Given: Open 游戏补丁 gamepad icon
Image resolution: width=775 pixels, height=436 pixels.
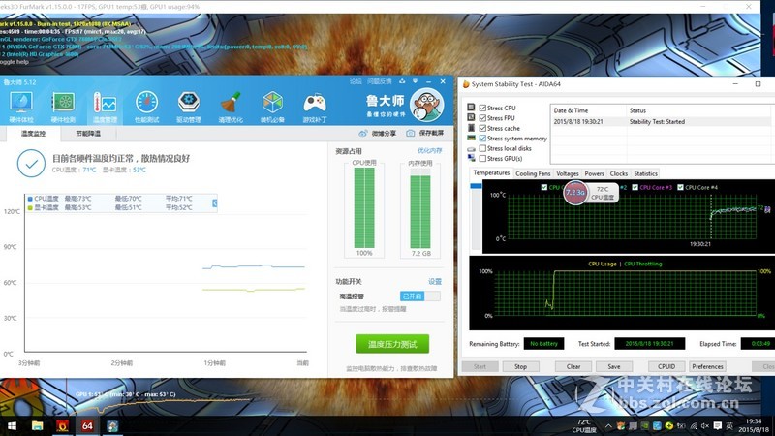Looking at the screenshot, I should (314, 107).
